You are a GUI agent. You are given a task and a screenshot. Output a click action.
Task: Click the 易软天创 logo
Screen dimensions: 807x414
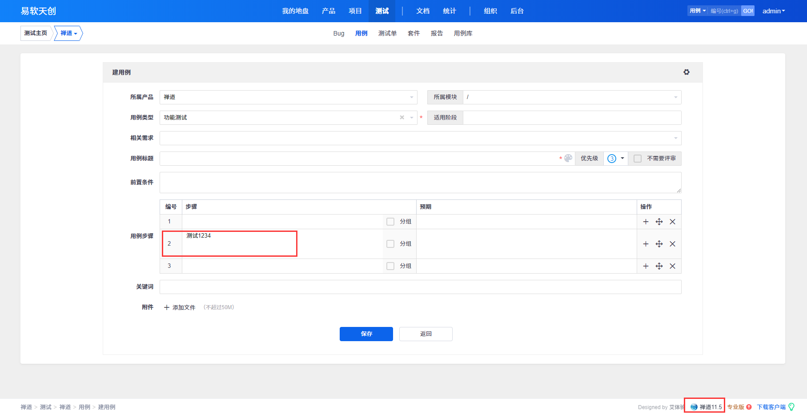pos(38,11)
